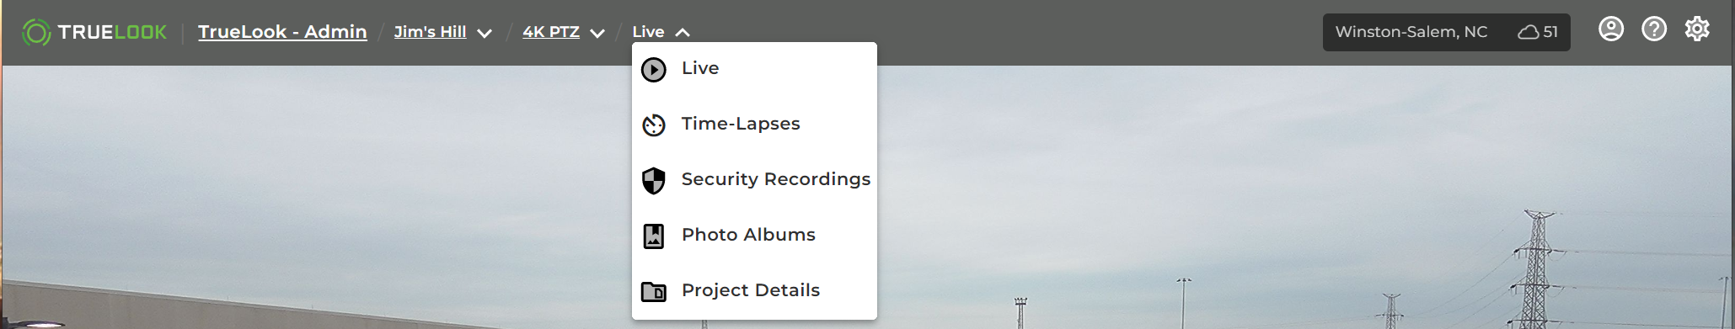Open the settings gear icon

[x=1697, y=29]
